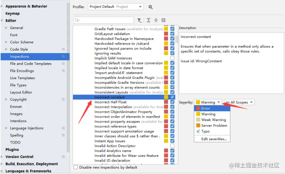
Task: Reset to empty using the square icon
Action: 163,20
